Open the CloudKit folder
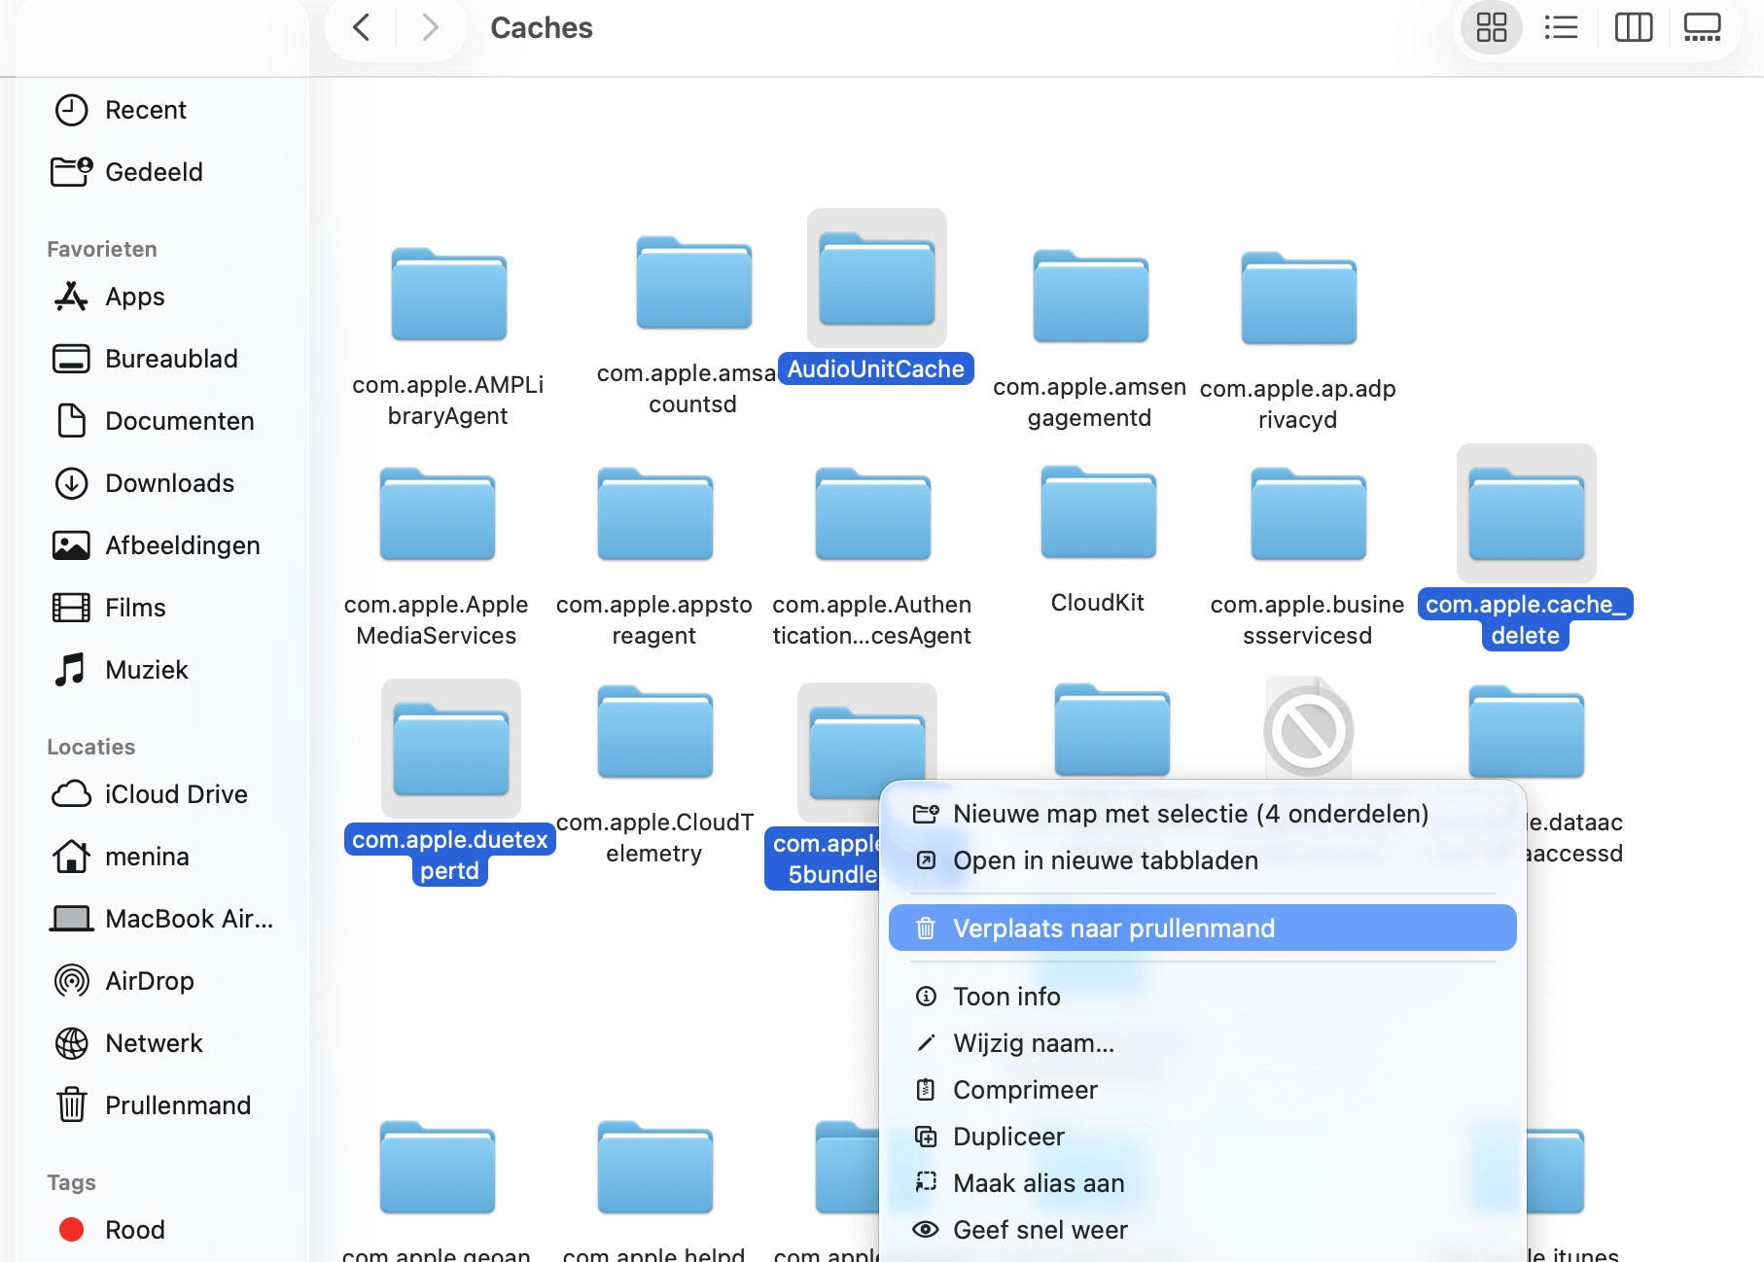Viewport: 1764px width, 1262px height. [x=1097, y=513]
